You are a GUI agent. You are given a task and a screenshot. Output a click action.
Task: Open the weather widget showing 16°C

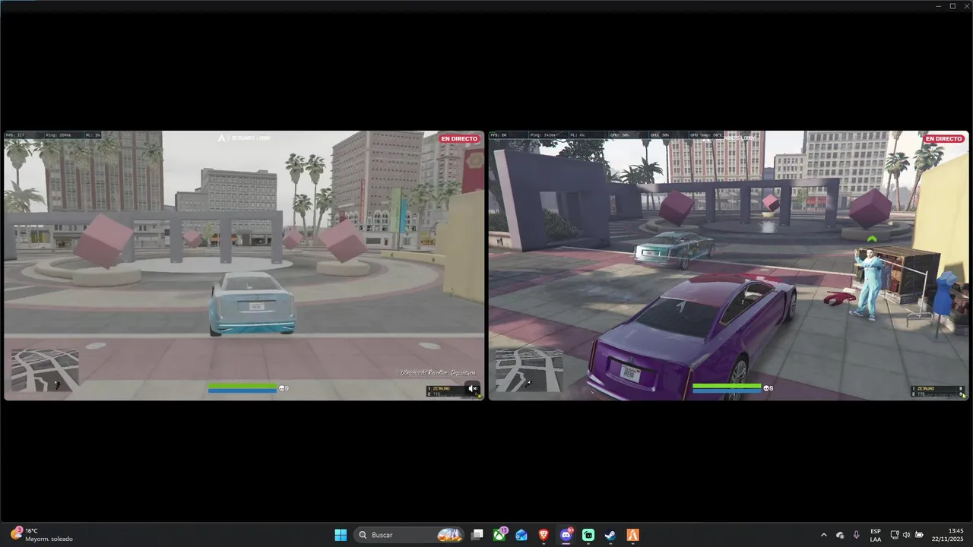(43, 535)
